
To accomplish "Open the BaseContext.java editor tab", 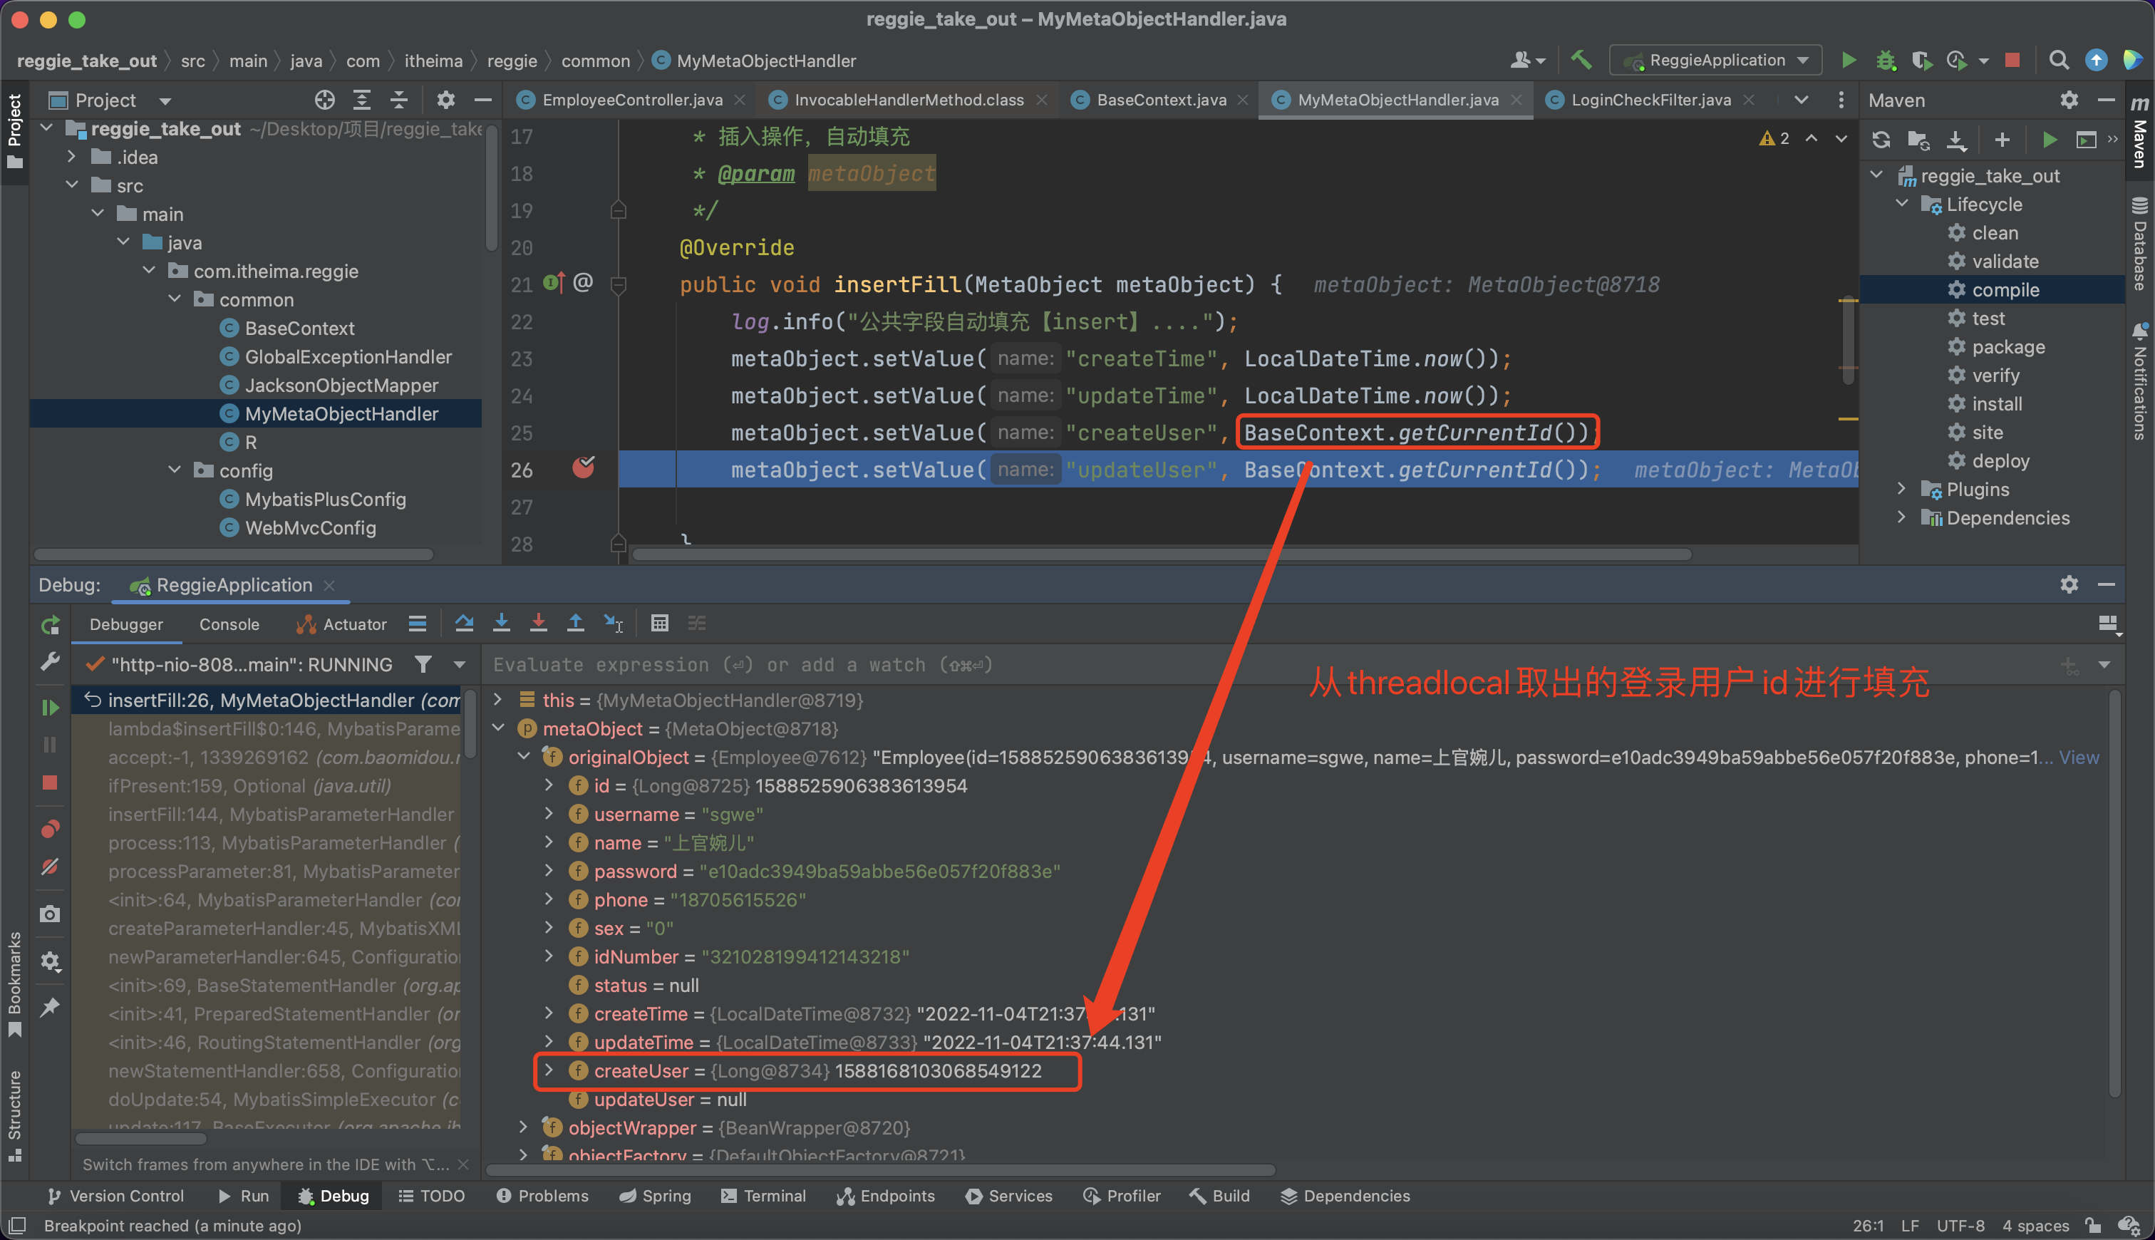I will (x=1160, y=100).
